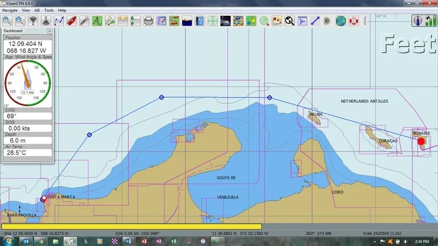This screenshot has width=438, height=246.
Task: Click the red ship marker at Bonaire
Action: pyautogui.click(x=421, y=142)
